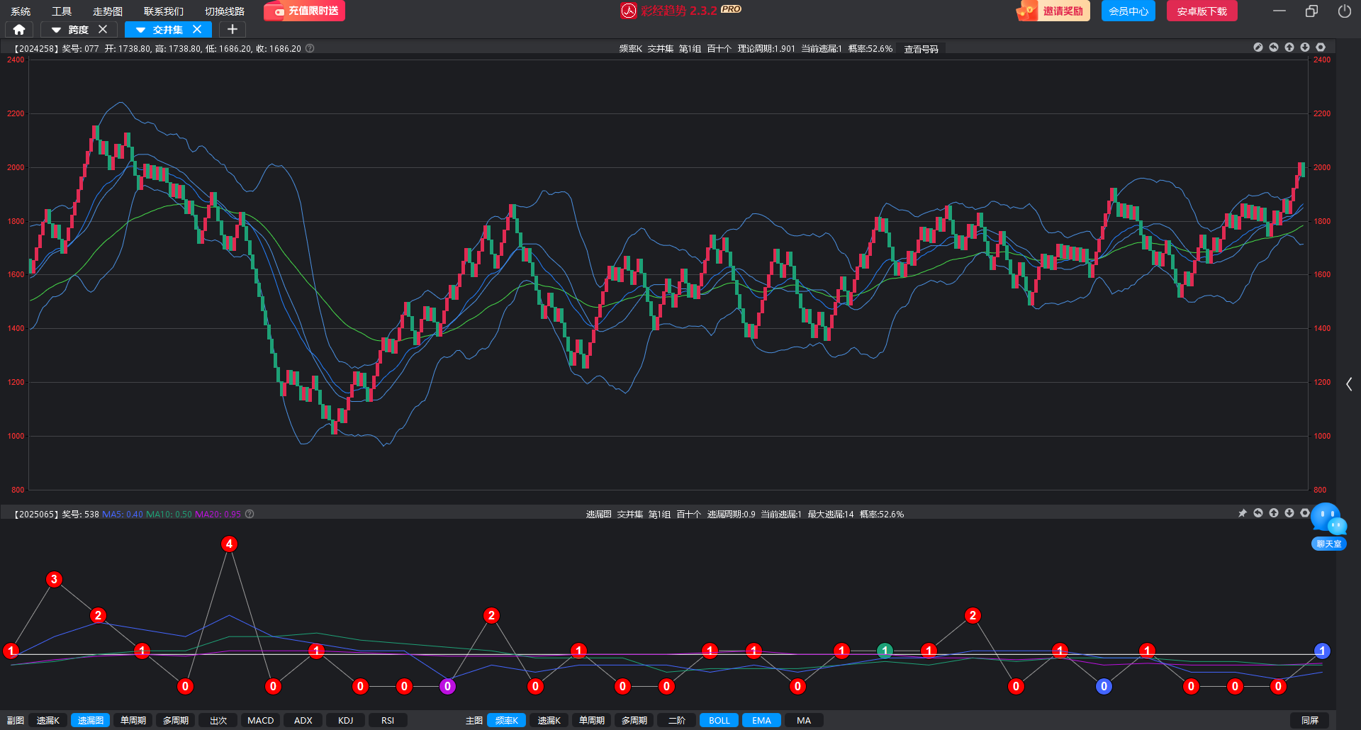
Task: Toggle sub chart 出次 option
Action: [218, 720]
